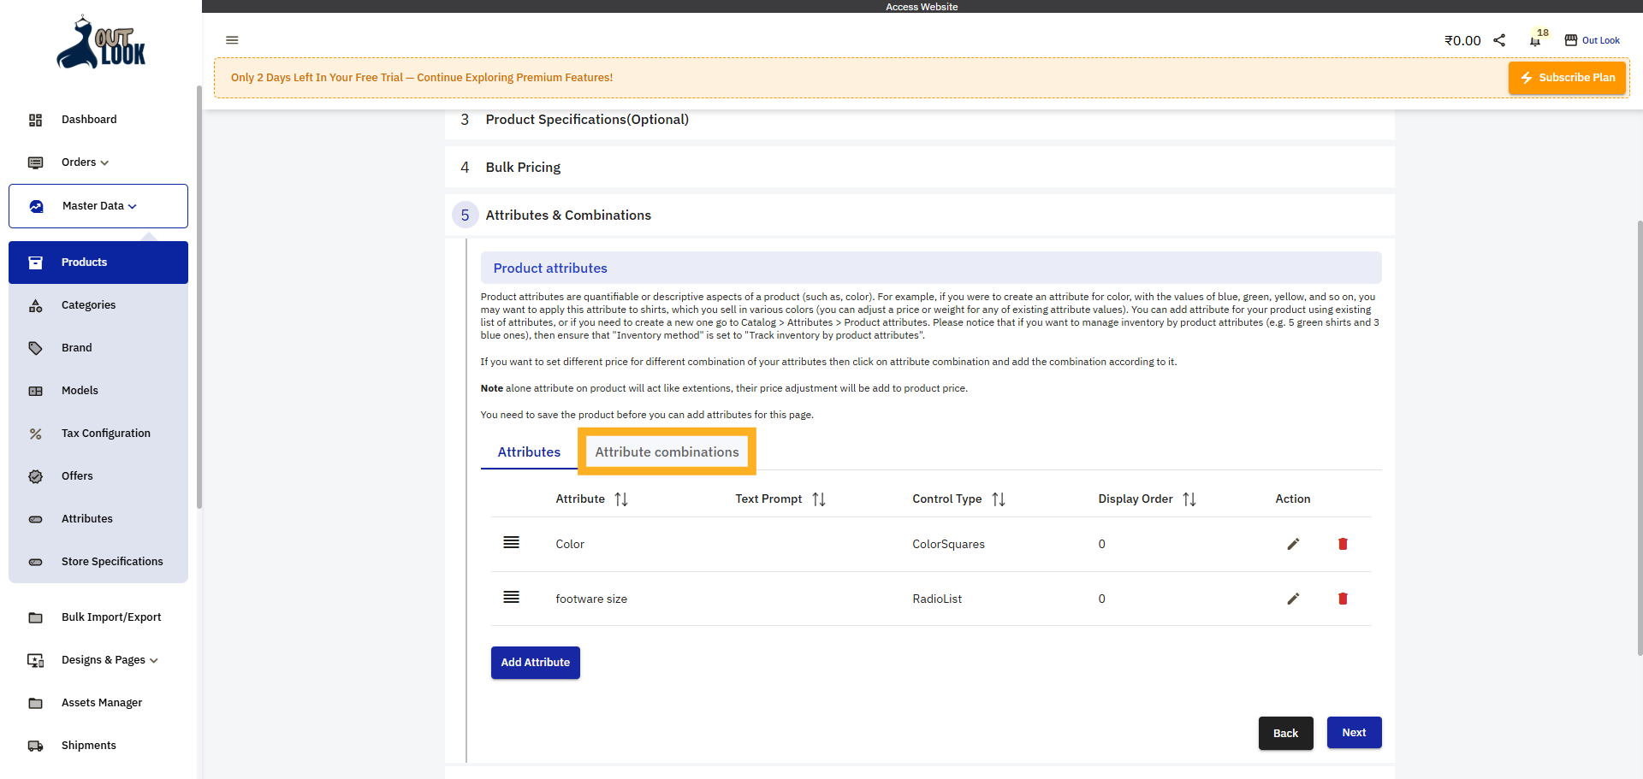
Task: Click the Add Attribute button
Action: pyautogui.click(x=535, y=663)
